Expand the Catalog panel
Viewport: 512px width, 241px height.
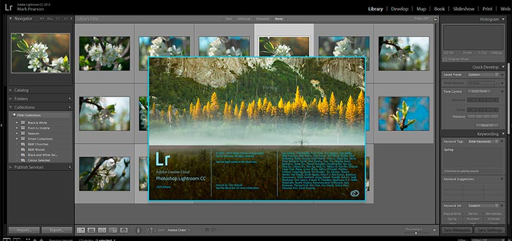pyautogui.click(x=11, y=90)
